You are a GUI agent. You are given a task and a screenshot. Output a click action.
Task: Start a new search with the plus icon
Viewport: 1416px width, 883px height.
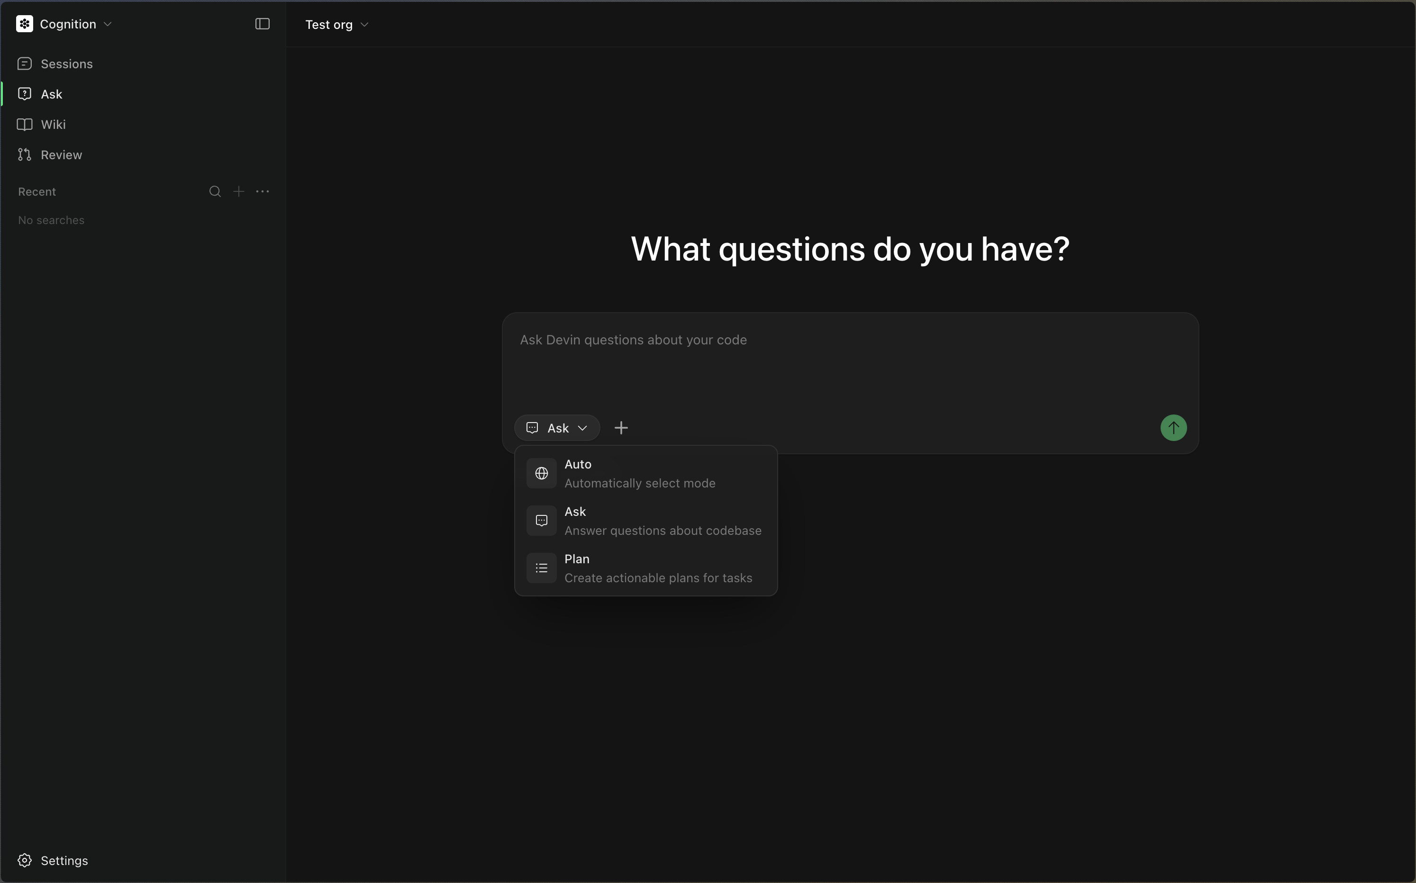239,191
